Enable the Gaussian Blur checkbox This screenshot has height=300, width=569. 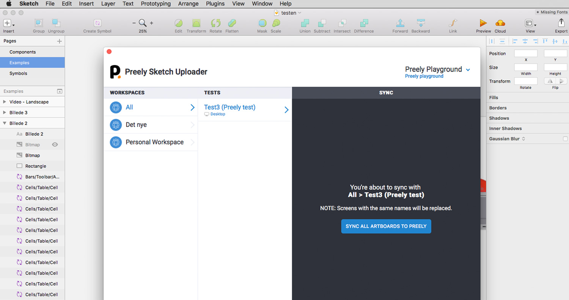tap(566, 139)
